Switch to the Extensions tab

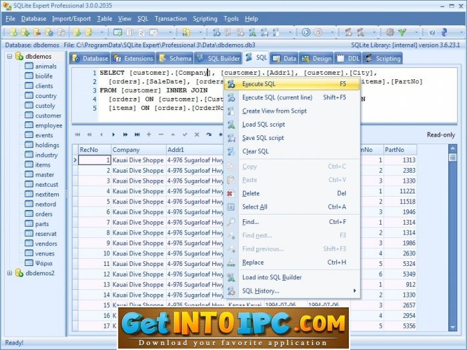(133, 59)
